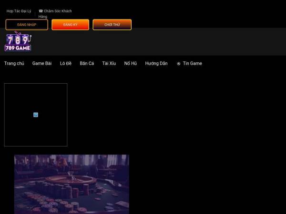Click the small broken-image icon

point(36,115)
